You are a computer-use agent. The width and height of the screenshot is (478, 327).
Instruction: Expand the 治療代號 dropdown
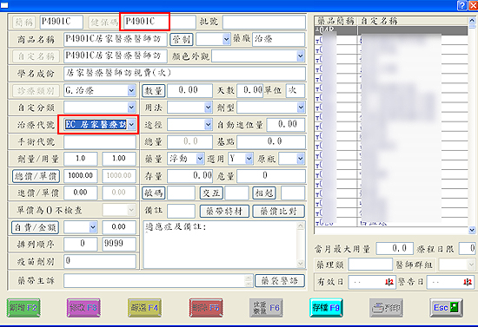[132, 124]
